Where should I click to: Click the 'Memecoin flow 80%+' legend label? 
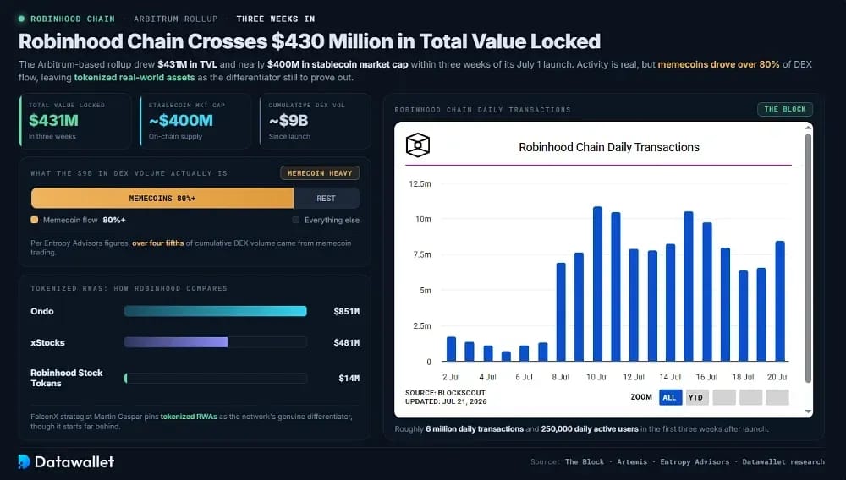click(84, 220)
